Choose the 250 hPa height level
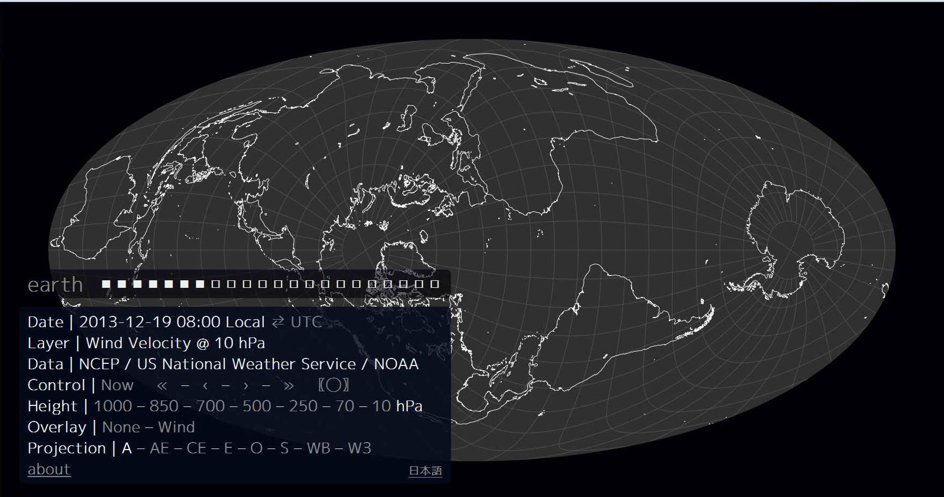 click(303, 406)
